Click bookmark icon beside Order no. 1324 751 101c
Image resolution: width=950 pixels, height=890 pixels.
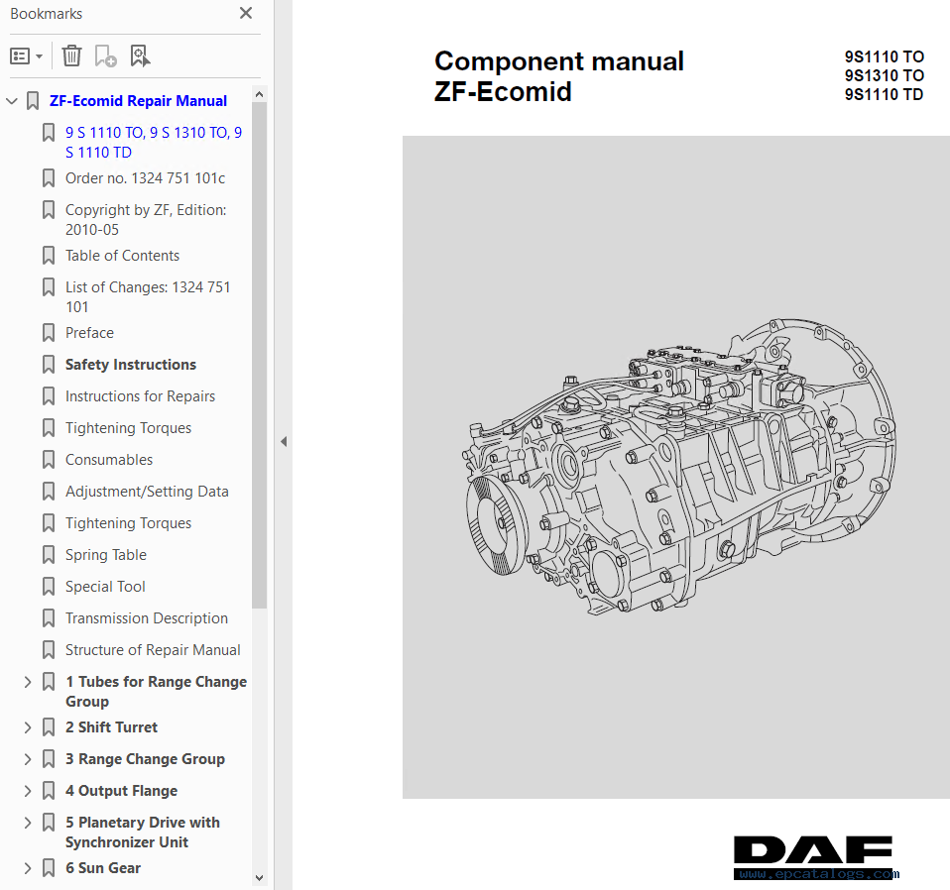(49, 178)
